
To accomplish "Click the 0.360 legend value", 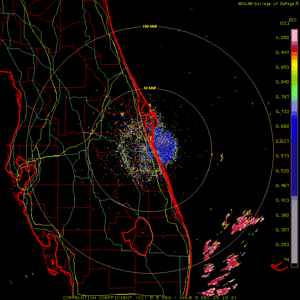I will (x=282, y=215).
